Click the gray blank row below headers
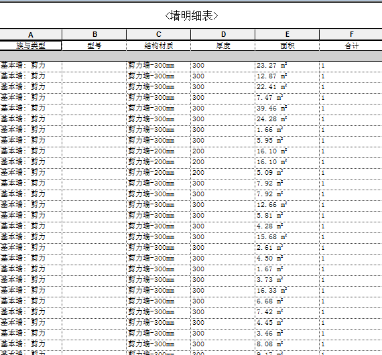 [191, 56]
